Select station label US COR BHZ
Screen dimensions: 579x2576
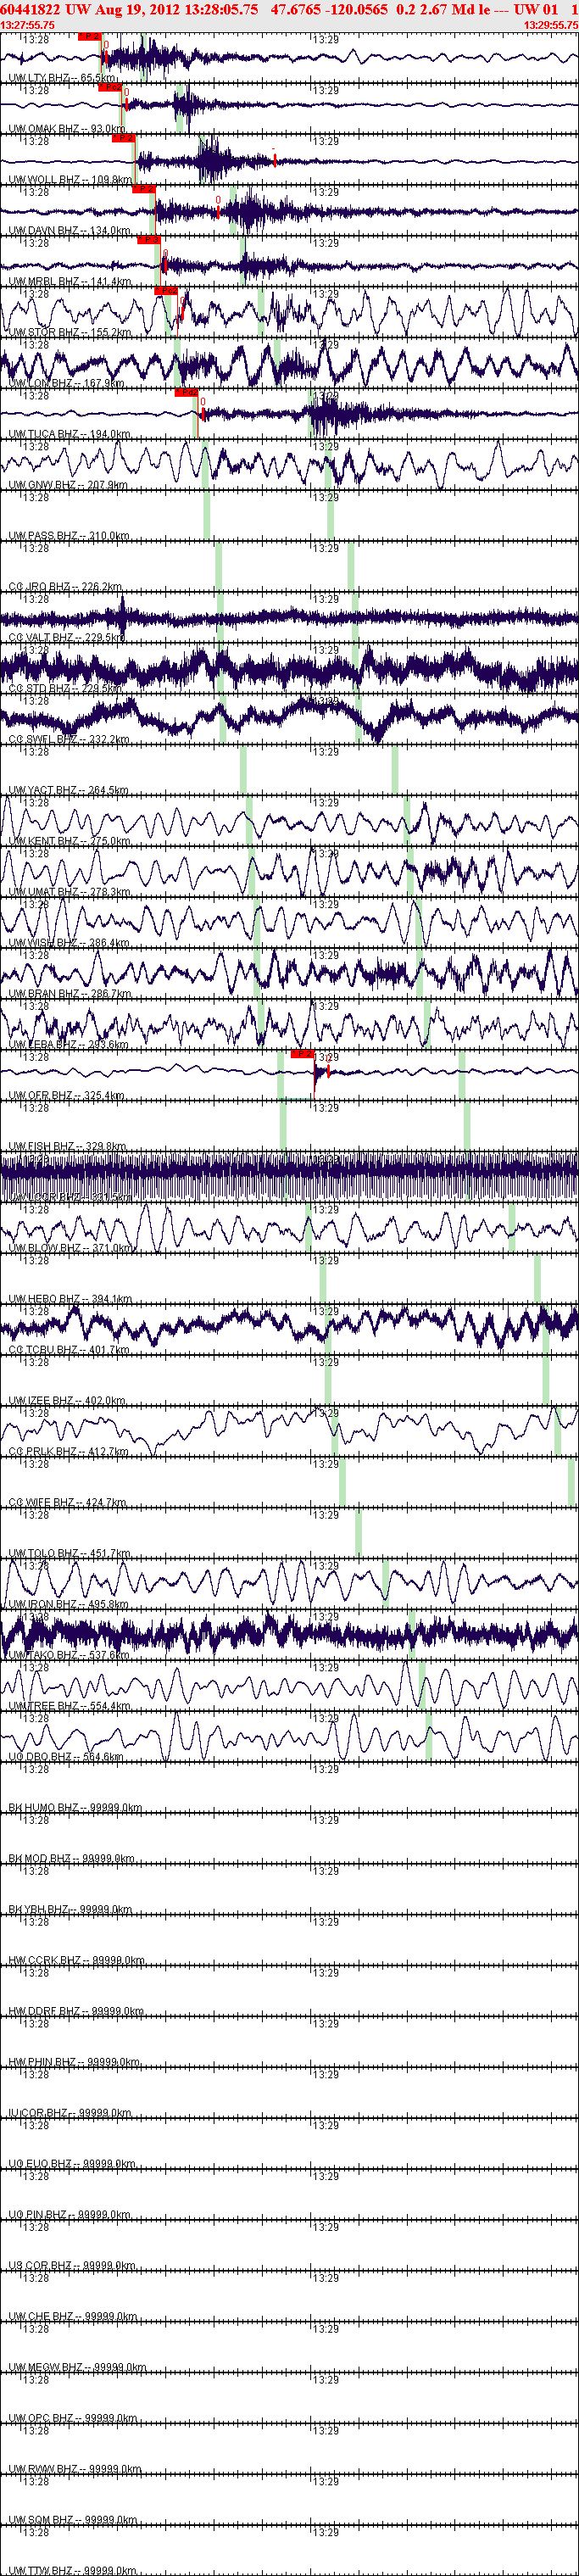coord(72,2265)
